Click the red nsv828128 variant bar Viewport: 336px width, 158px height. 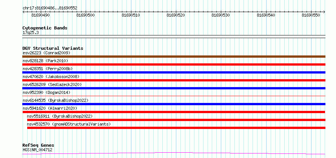(x=174, y=64)
